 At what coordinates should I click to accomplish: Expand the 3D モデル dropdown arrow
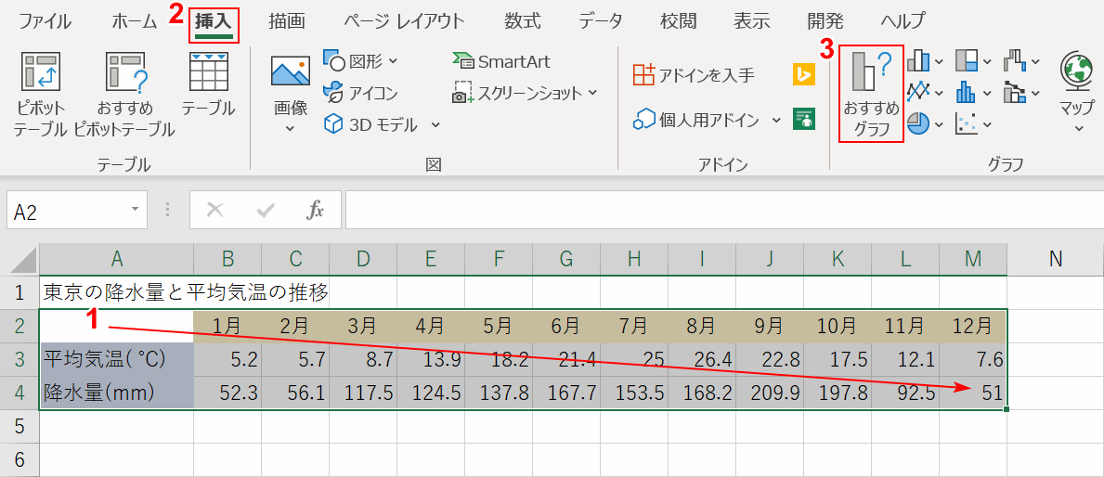pyautogui.click(x=435, y=124)
